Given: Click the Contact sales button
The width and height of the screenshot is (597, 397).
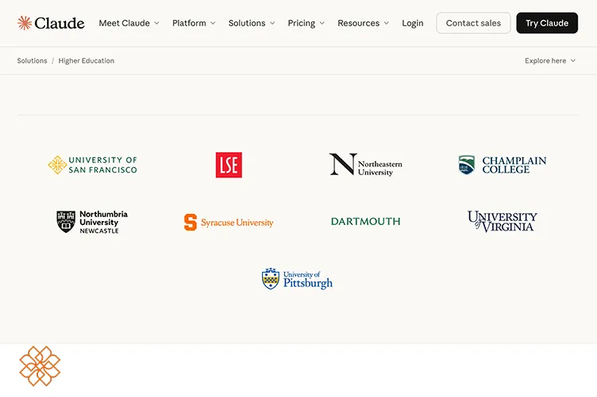Looking at the screenshot, I should 473,23.
